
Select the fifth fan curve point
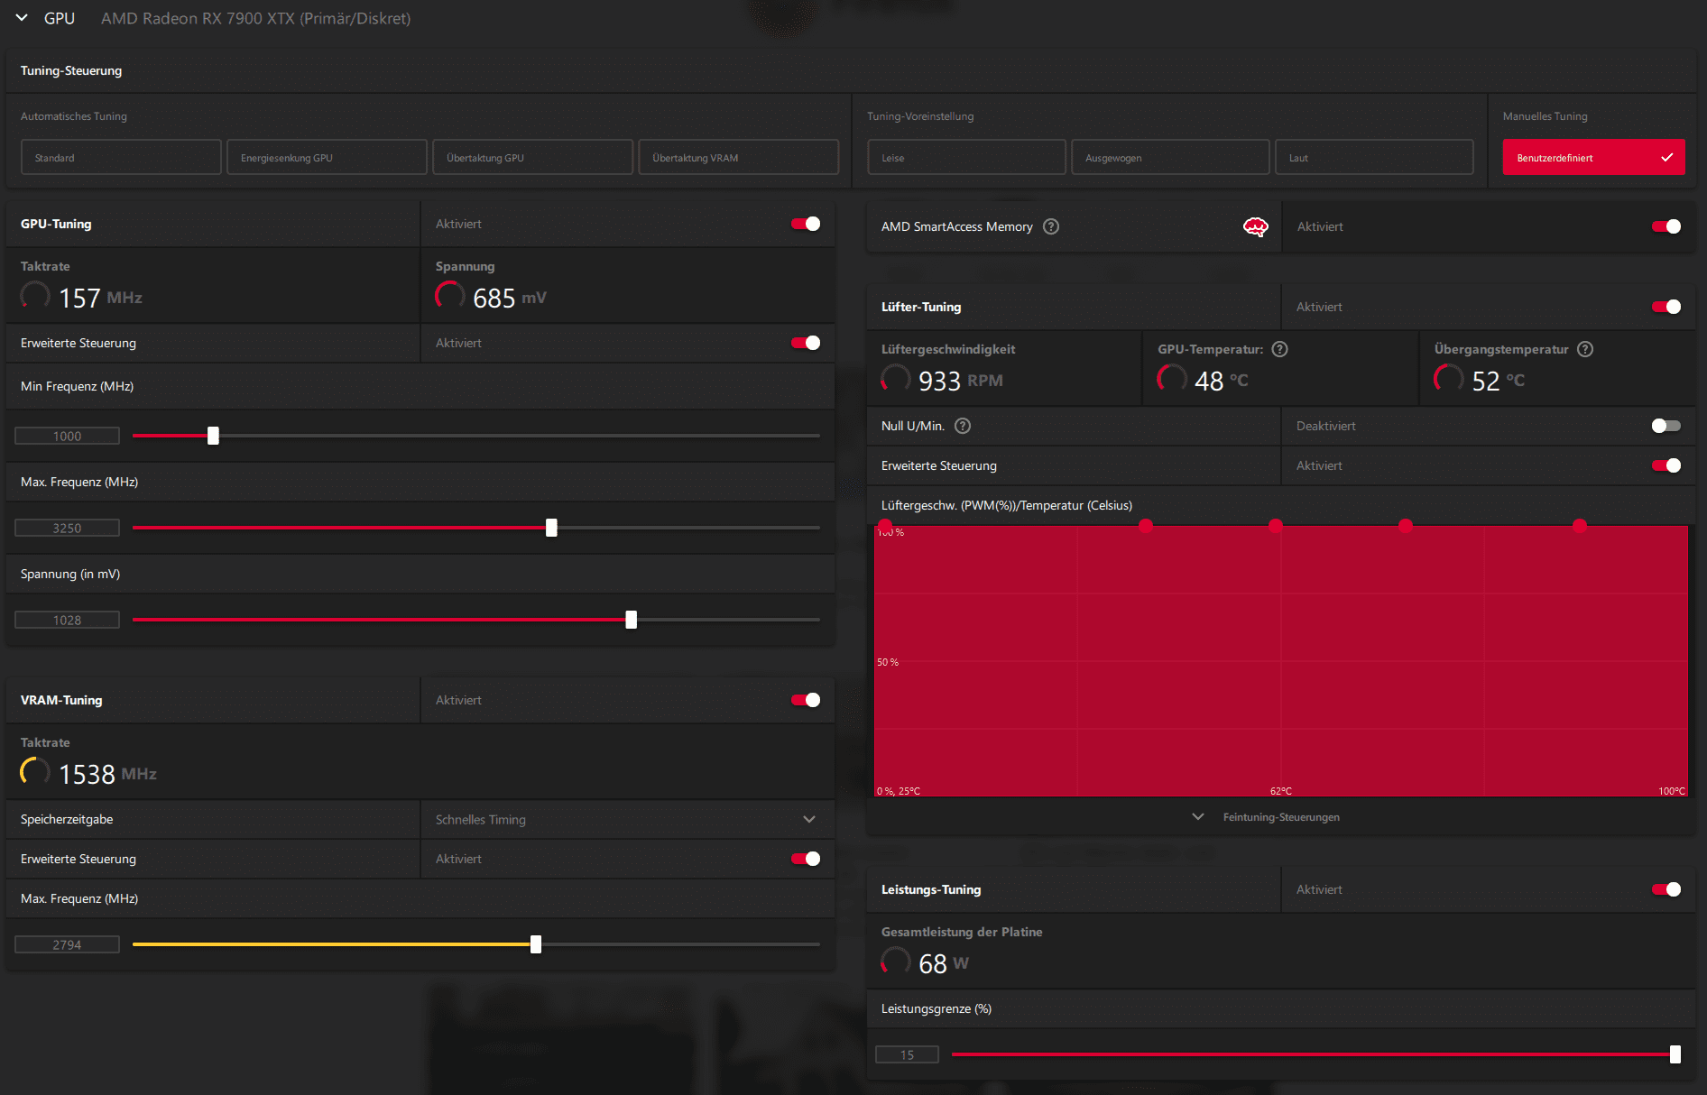click(1580, 526)
